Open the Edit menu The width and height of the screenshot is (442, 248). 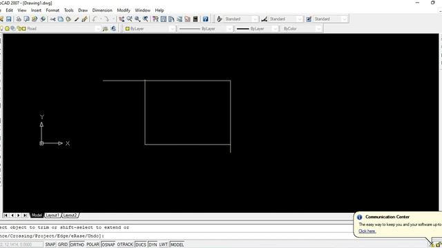pyautogui.click(x=9, y=10)
